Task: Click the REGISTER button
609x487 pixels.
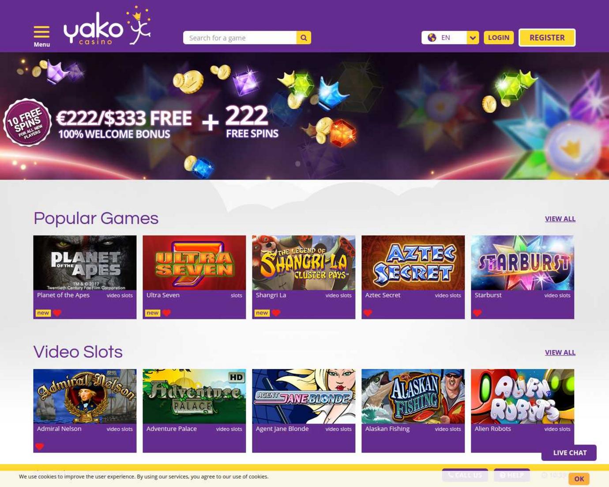Action: pyautogui.click(x=547, y=37)
